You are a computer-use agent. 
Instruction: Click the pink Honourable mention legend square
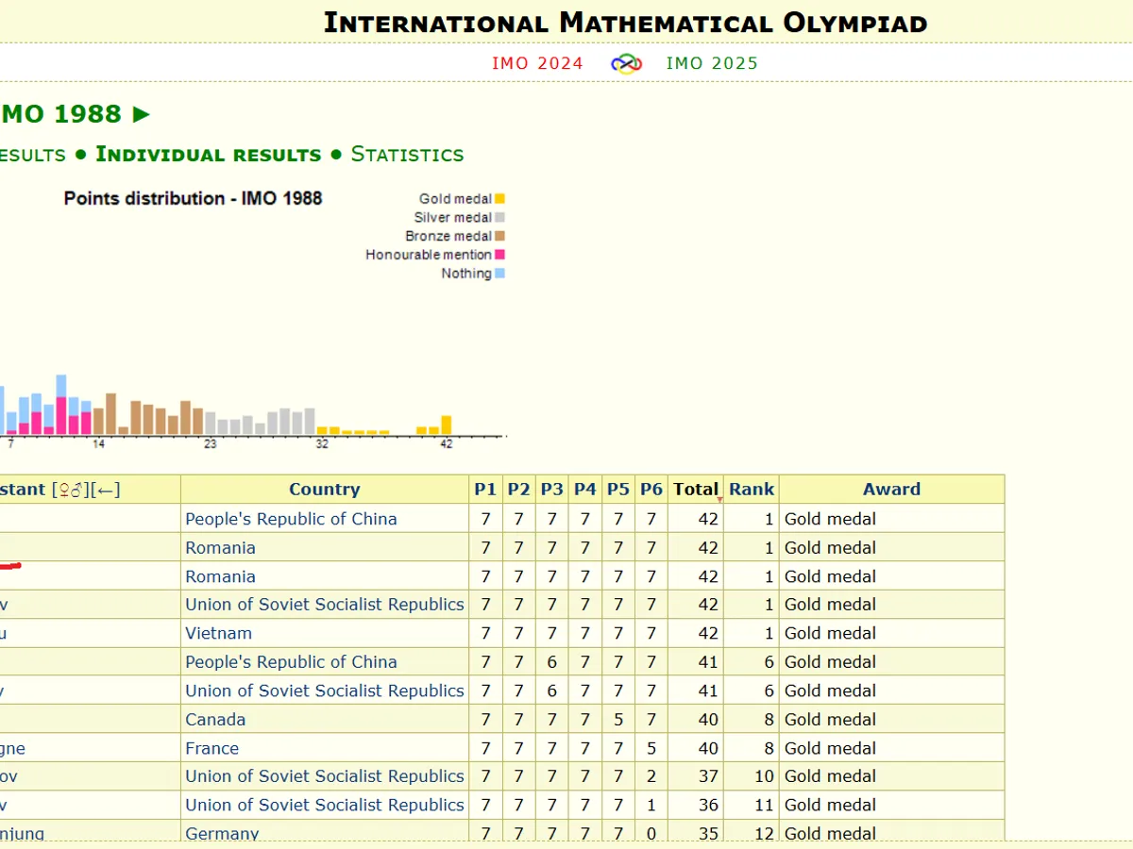point(499,255)
